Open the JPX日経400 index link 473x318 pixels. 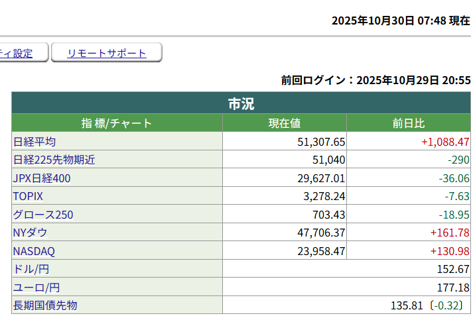pos(42,178)
